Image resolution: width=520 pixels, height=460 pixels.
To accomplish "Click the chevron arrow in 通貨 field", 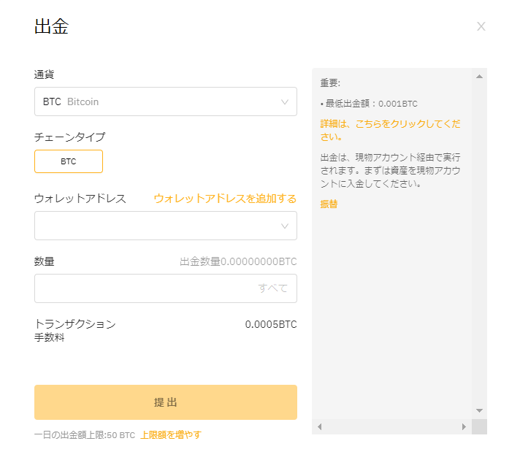I will pyautogui.click(x=285, y=101).
